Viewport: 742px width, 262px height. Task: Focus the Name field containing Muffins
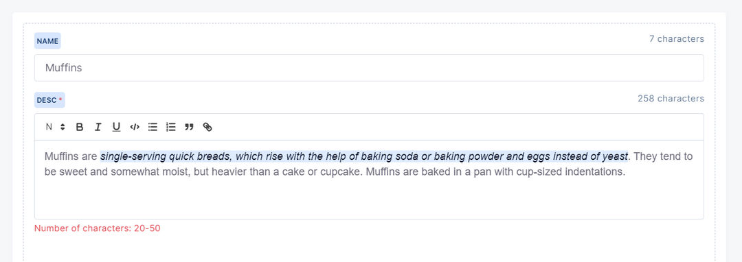(x=369, y=68)
